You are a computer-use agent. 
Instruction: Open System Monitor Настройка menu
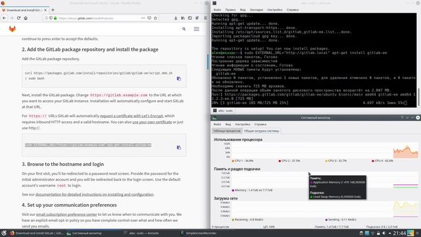pos(243,124)
